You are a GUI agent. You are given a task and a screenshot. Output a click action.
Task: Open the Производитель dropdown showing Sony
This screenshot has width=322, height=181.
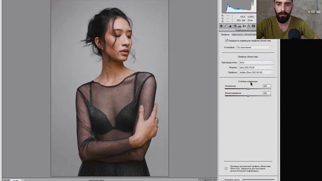(x=256, y=62)
